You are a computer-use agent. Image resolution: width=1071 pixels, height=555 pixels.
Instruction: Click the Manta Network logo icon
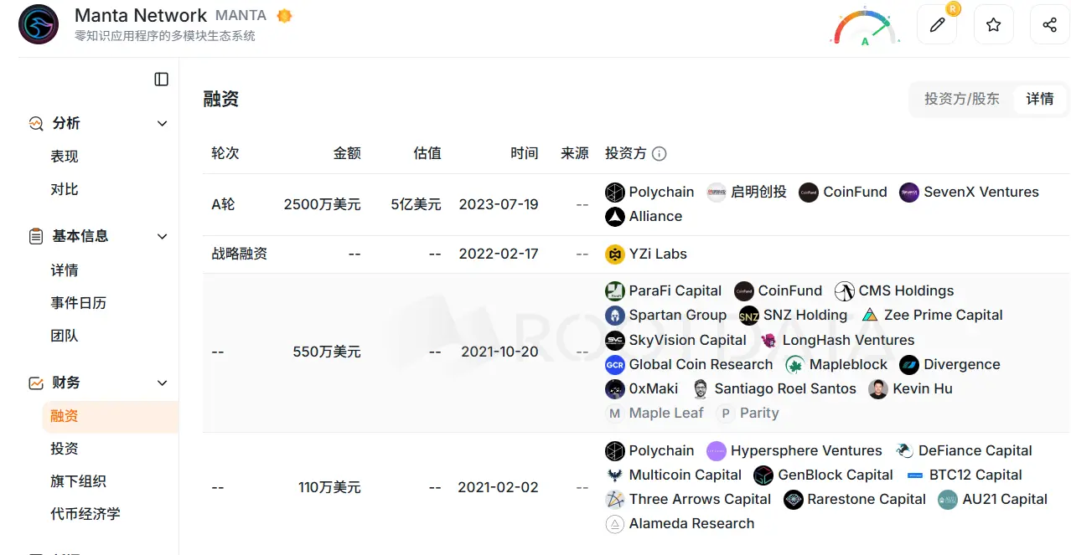point(39,24)
